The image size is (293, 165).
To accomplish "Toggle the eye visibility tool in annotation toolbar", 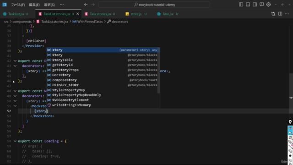I will 290,128.
